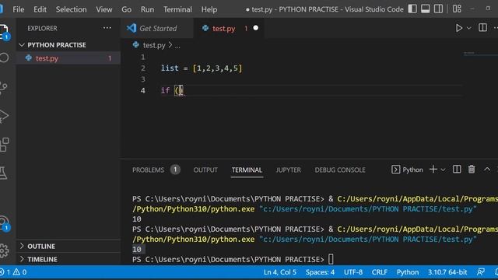Open the Run menu

pyautogui.click(x=147, y=9)
